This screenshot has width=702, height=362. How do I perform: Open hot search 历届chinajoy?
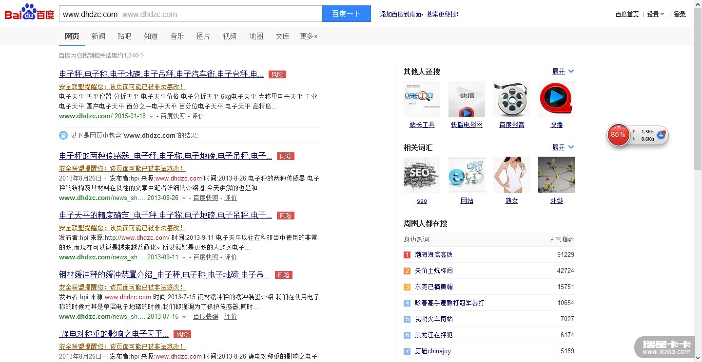click(433, 351)
